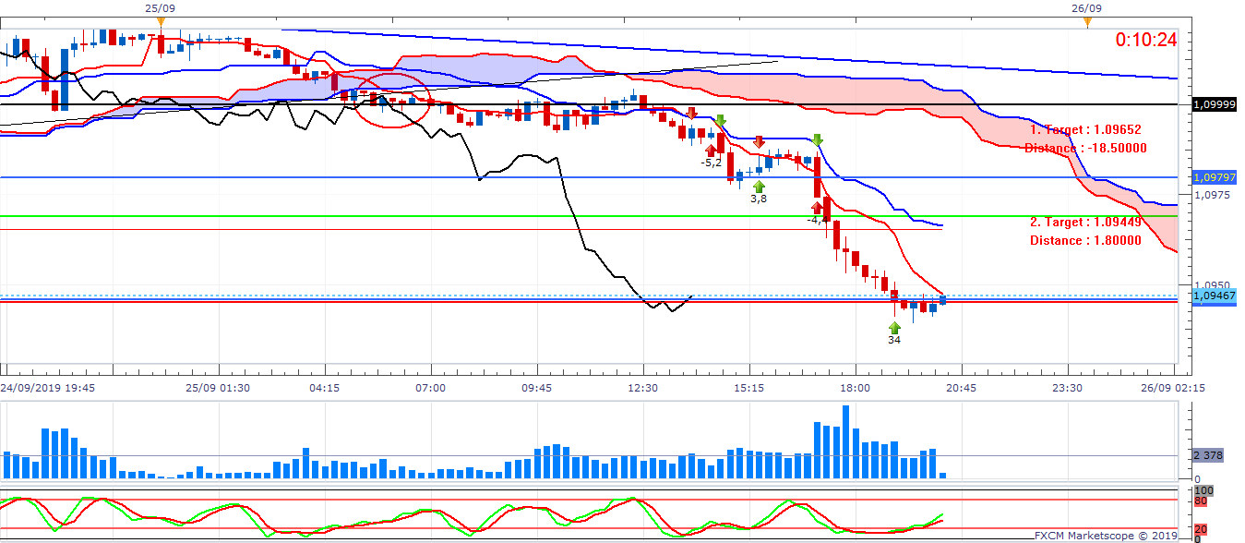The width and height of the screenshot is (1245, 543).
Task: Click the red 0:10:24 countdown timer
Action: pyautogui.click(x=1146, y=40)
